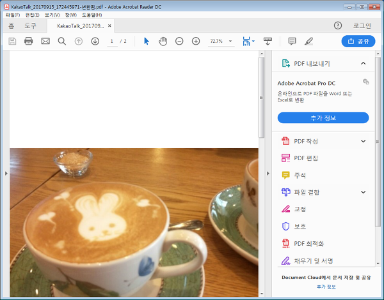
Task: Select the KakaoTalk_201709... document tab
Action: 81,26
